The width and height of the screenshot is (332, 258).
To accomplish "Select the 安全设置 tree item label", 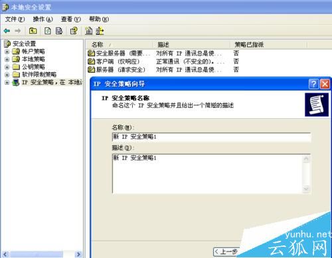I will [x=25, y=44].
